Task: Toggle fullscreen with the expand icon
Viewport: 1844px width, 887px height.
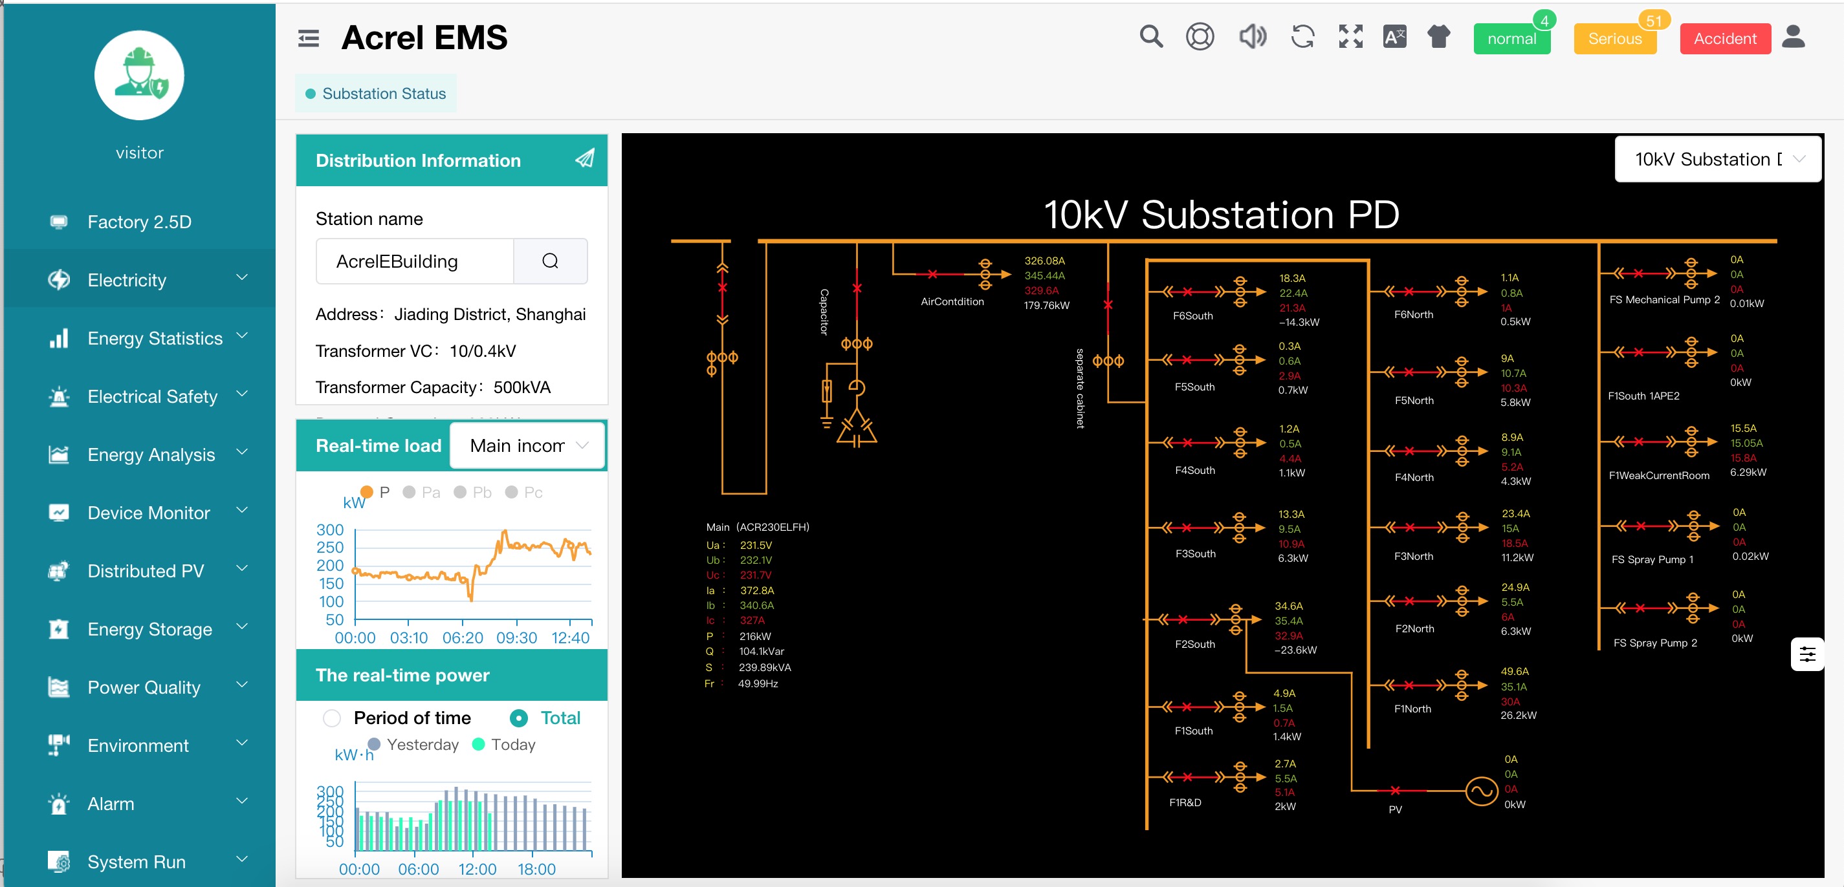Action: [x=1350, y=37]
